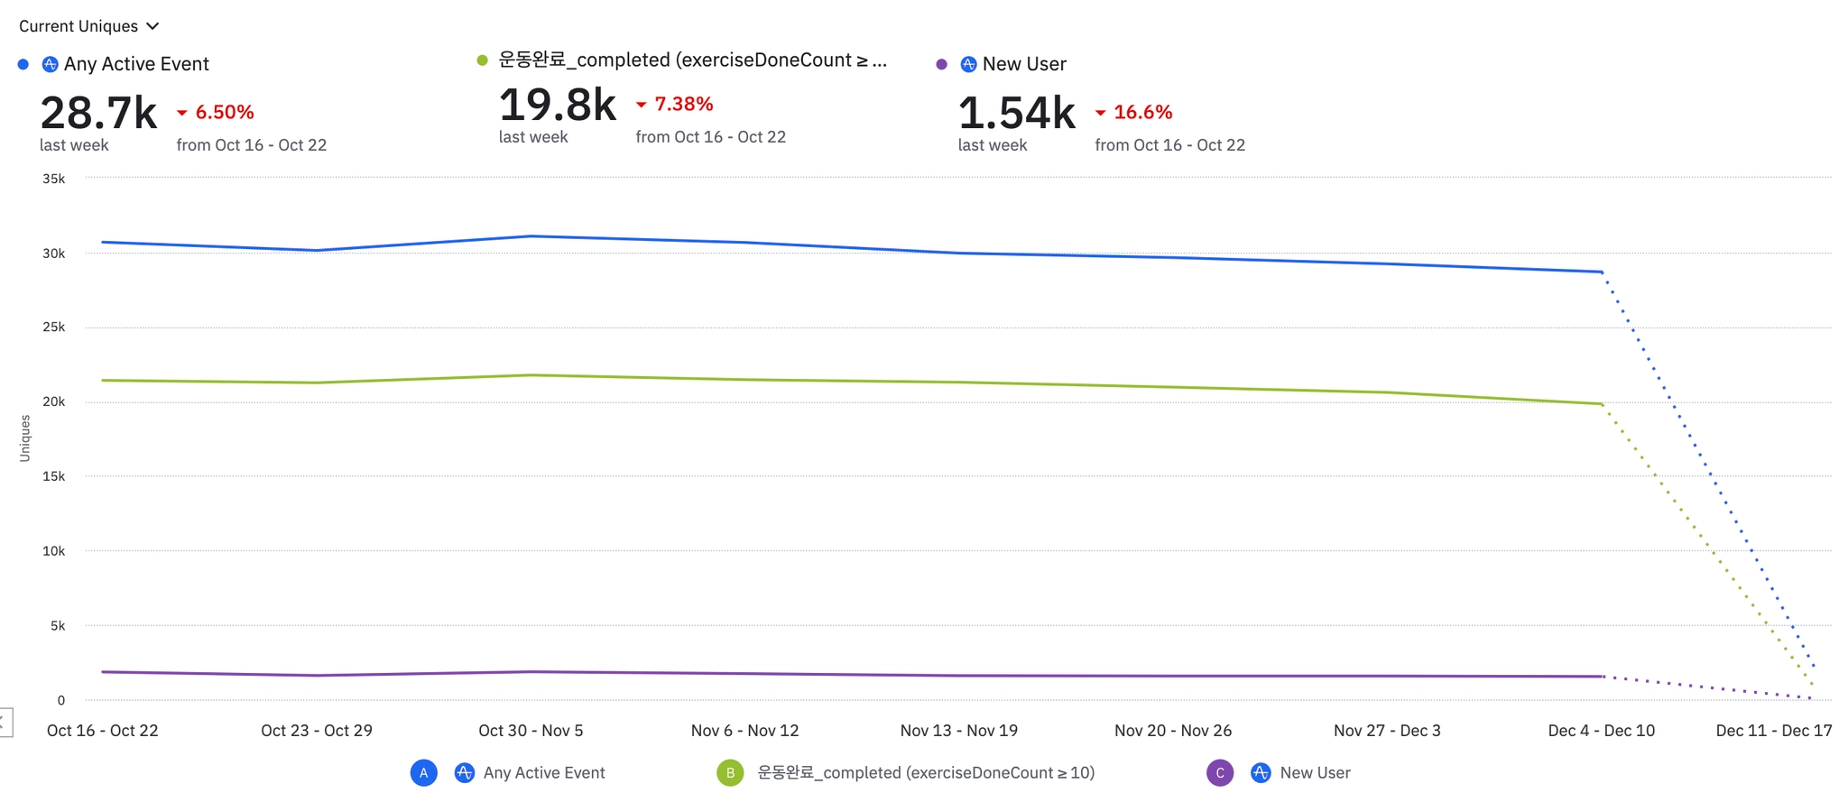Click purple dot beside top New User title
The width and height of the screenshot is (1848, 793).
click(x=941, y=64)
